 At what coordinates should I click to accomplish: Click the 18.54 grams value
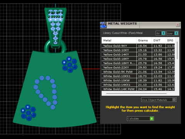142,46
